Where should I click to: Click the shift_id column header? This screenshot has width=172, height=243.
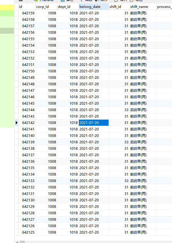(x=119, y=7)
